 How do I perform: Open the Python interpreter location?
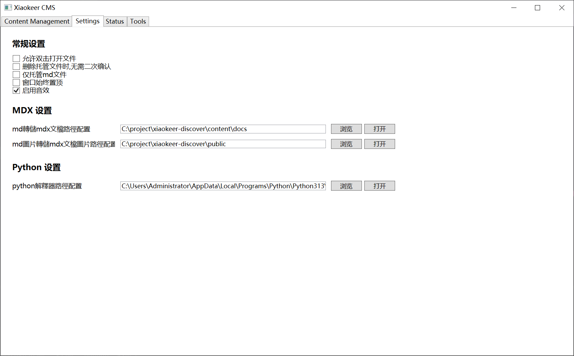click(x=379, y=186)
